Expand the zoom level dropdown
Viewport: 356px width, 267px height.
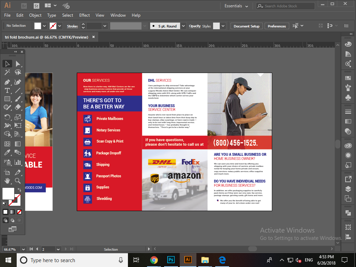tap(23, 249)
